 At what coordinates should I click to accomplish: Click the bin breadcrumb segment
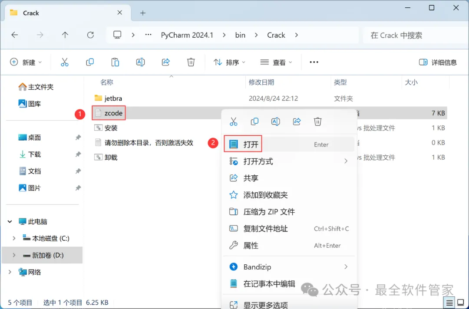240,35
